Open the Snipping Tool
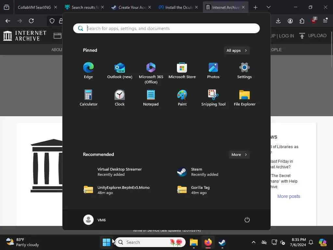Screen dimensions: 333x250 click(213, 98)
